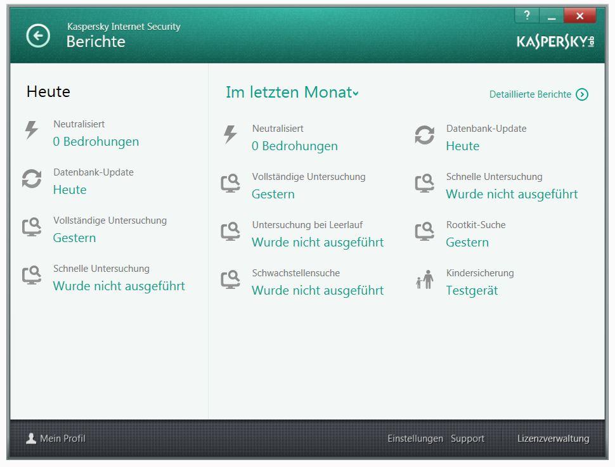Screen dimensions: 615x467
Task: Open 0 Bedrohungen in the monthly section
Action: pyautogui.click(x=295, y=146)
